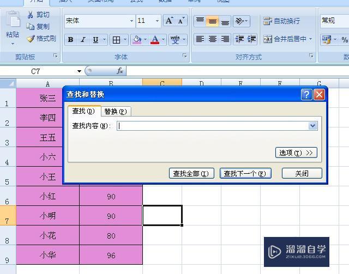Switch to the 查找(D) tab

pos(84,111)
